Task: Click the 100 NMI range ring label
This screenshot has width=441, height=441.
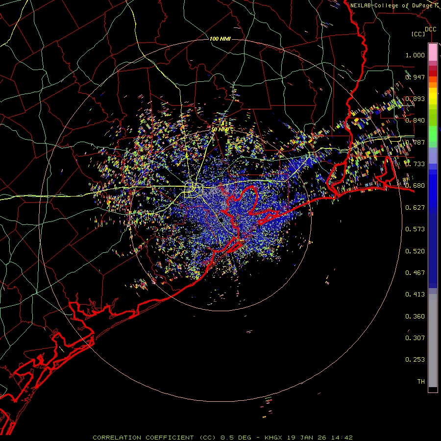Action: click(220, 39)
